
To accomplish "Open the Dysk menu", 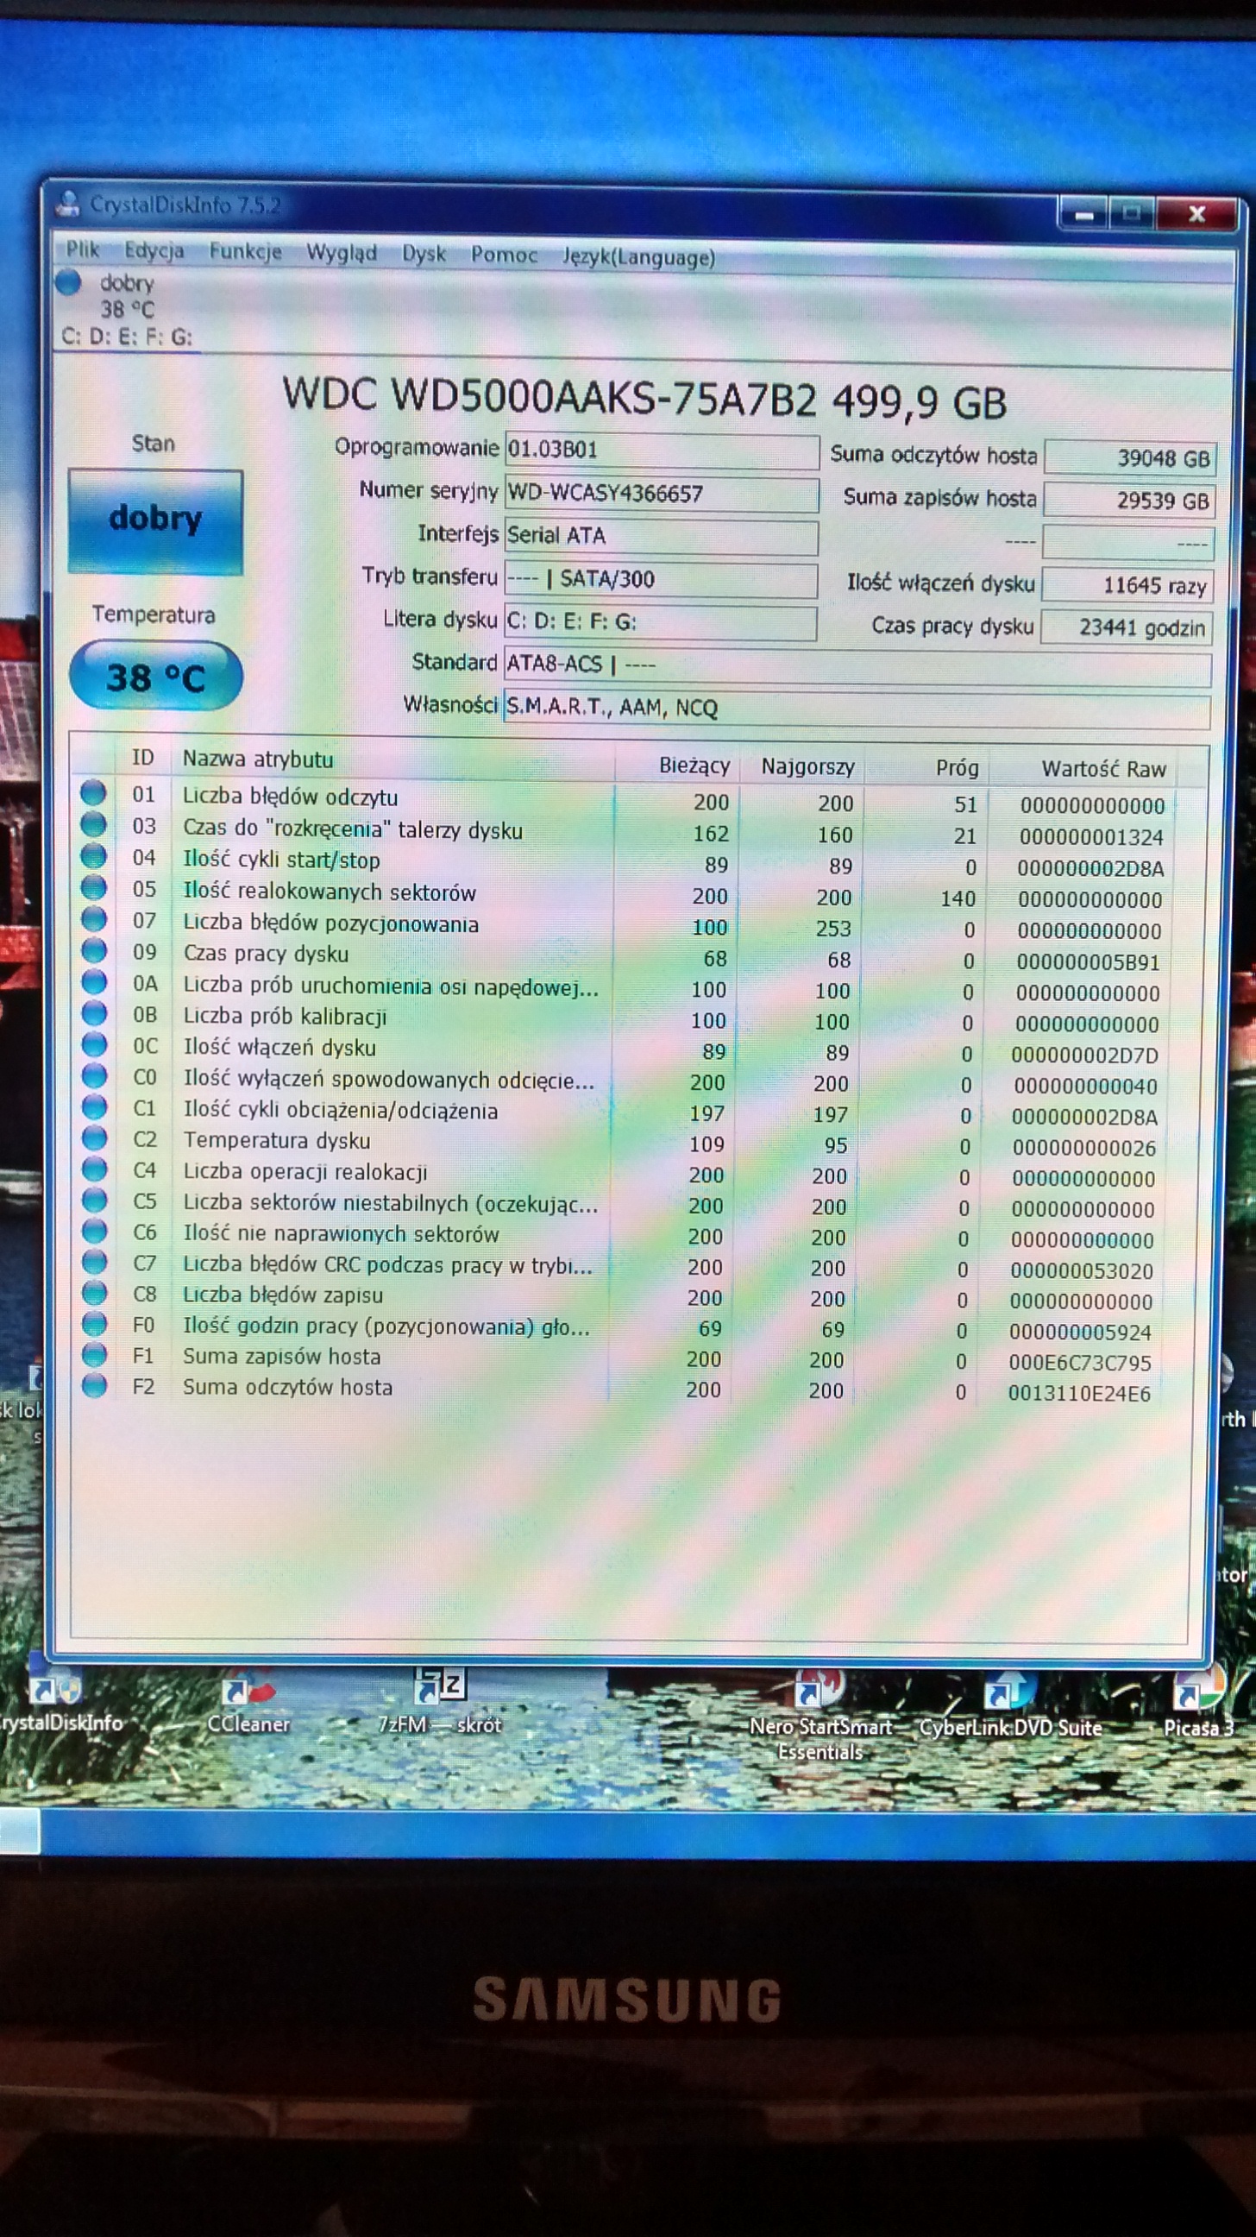I will tap(424, 254).
